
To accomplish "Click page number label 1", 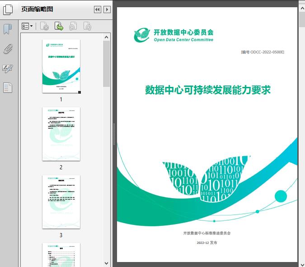I will tap(61, 100).
